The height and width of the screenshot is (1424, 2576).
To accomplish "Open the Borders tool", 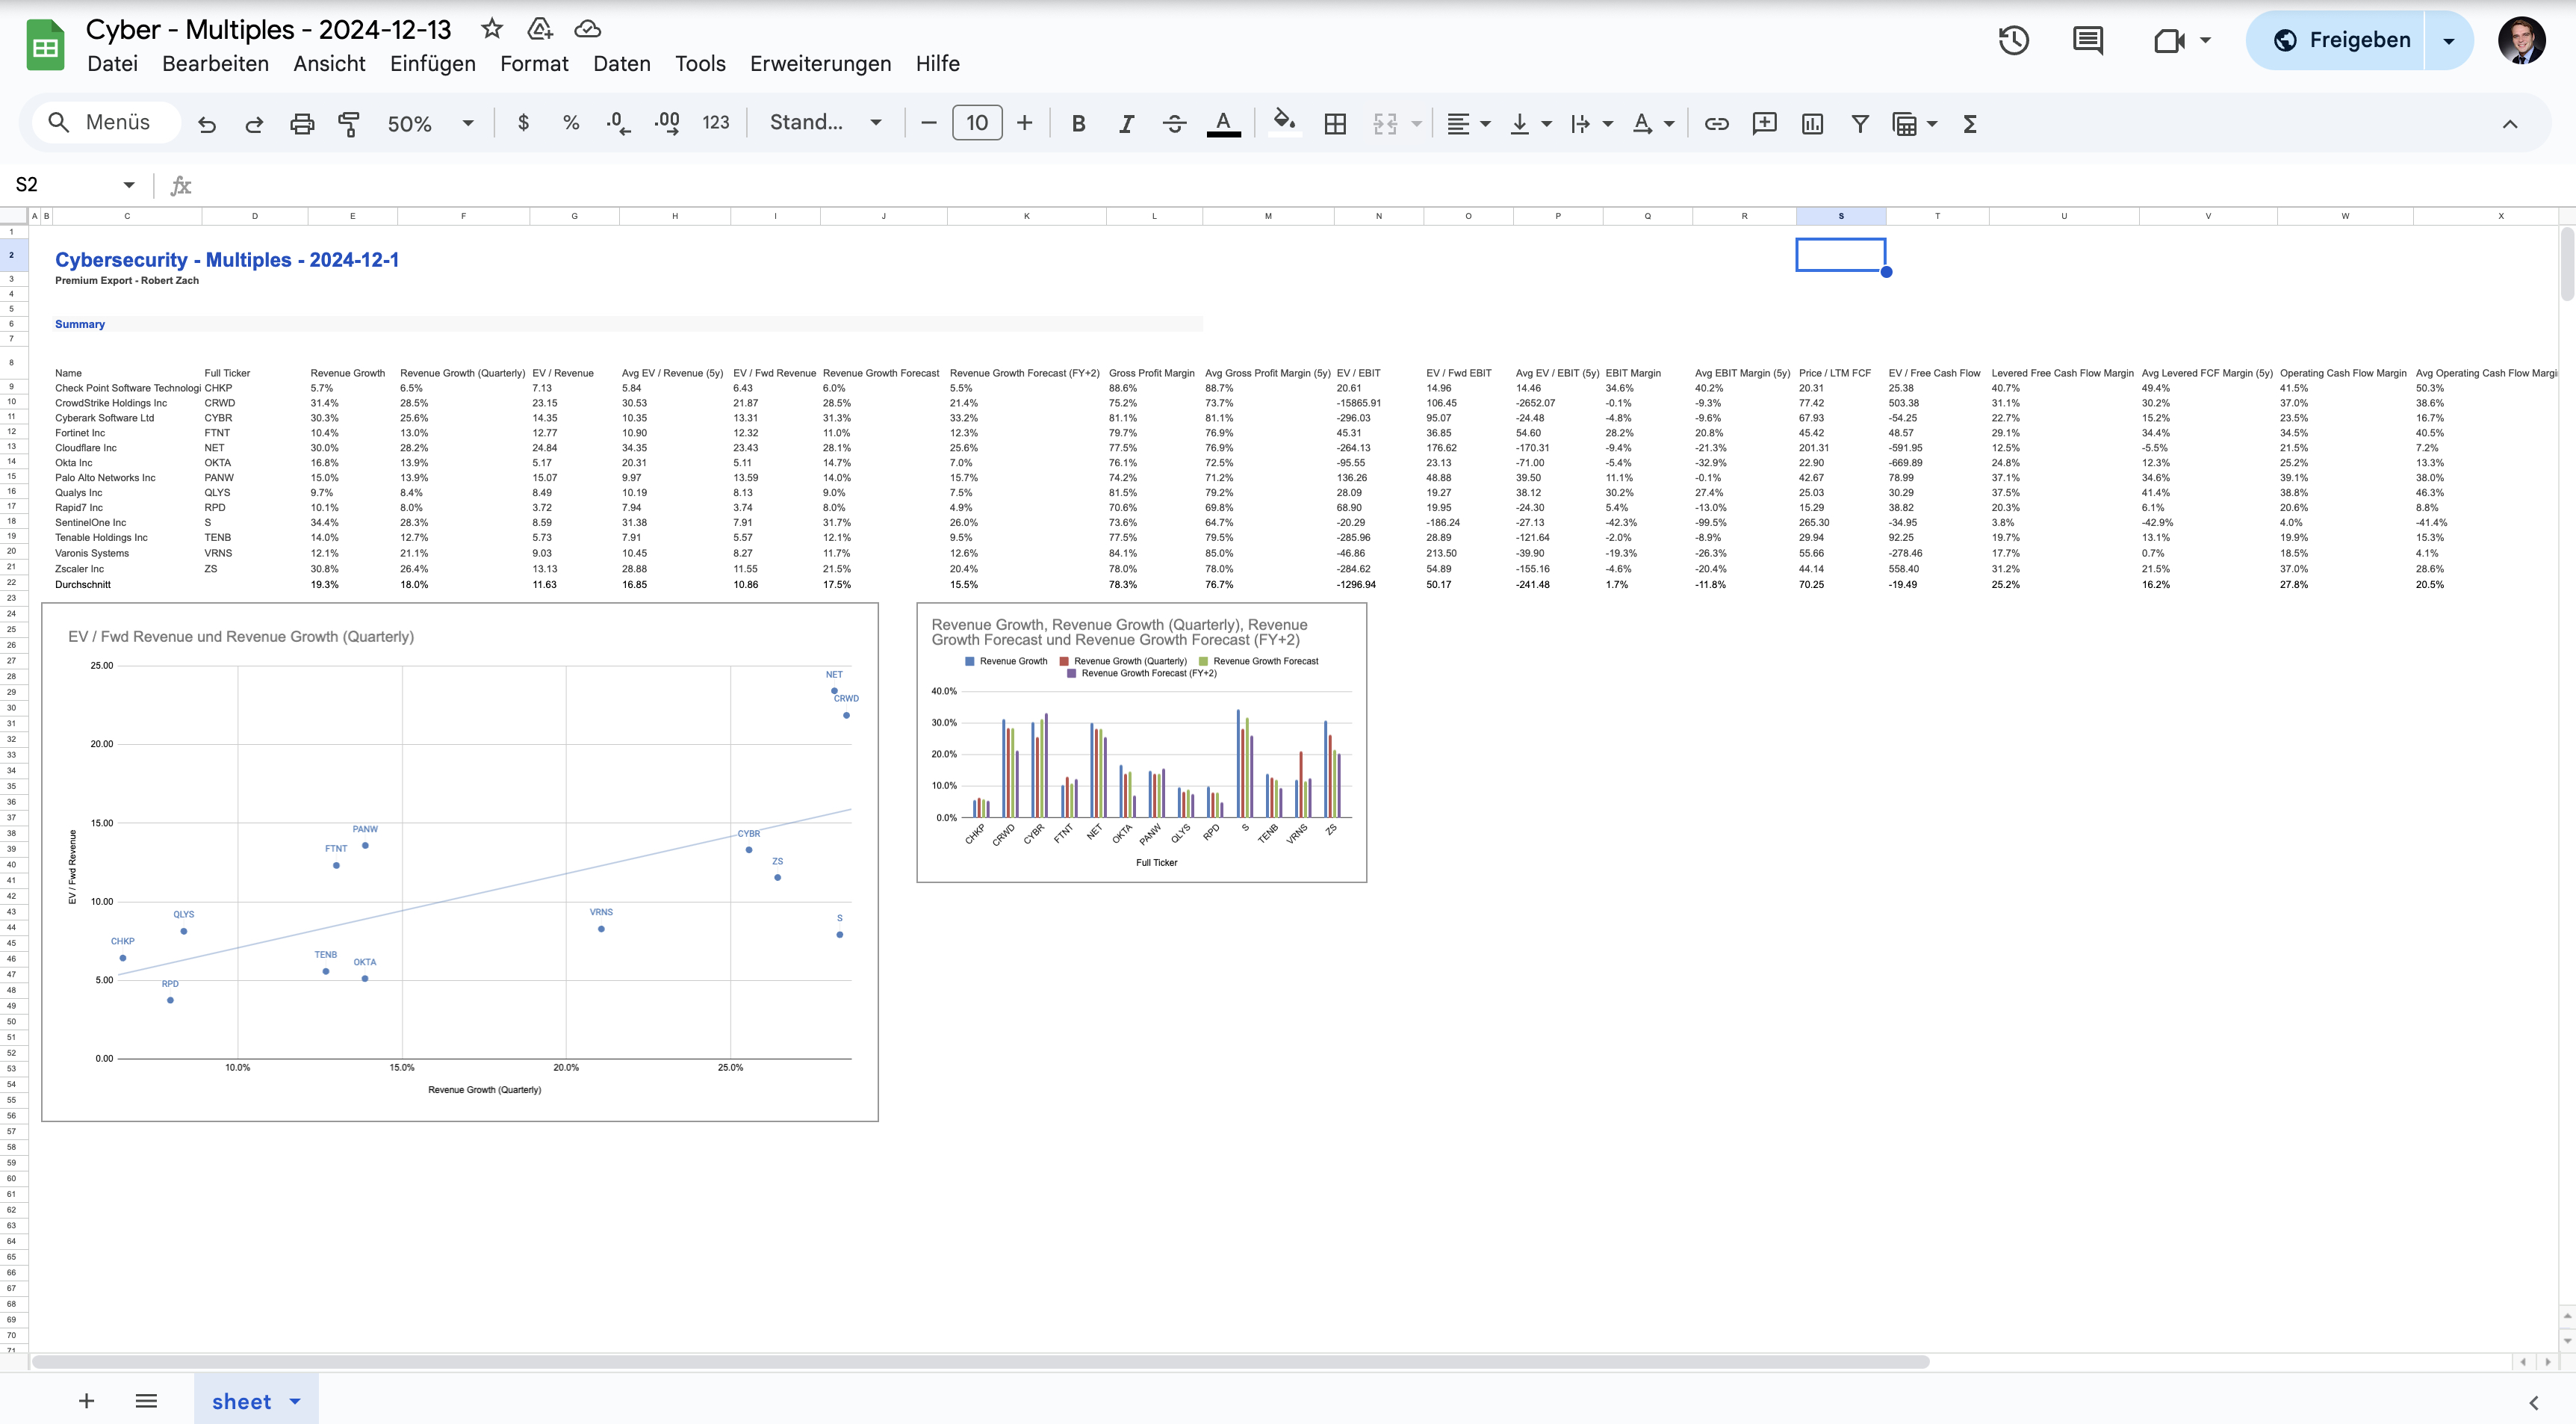I will pos(1335,124).
